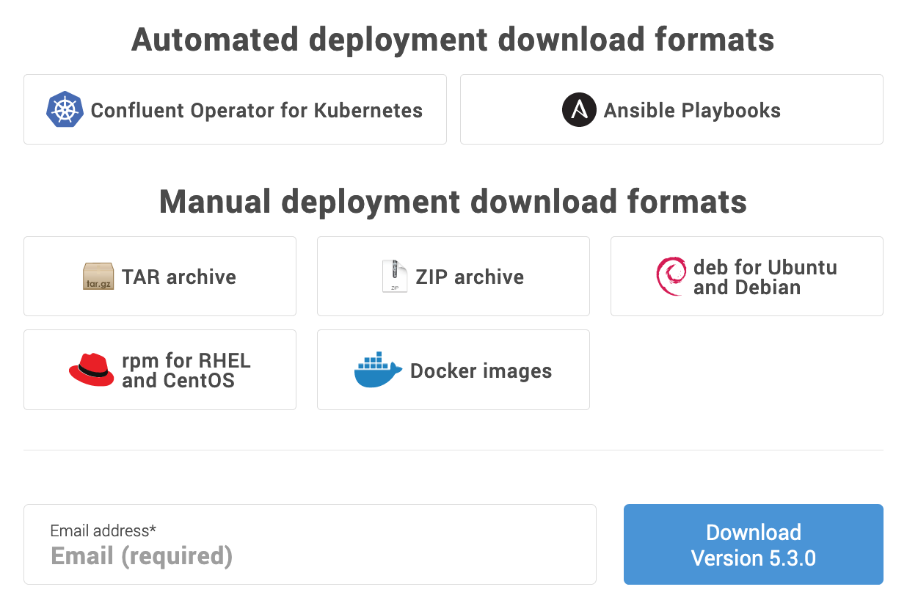Screen dimensions: 907x606
Task: Select Confluent Operator for Kubernetes text
Action: click(256, 110)
